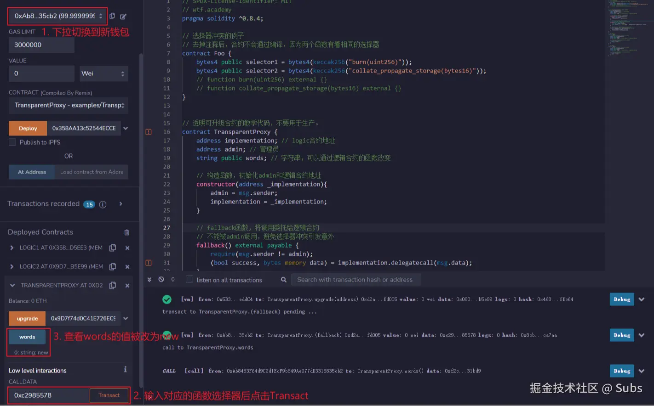This screenshot has width=654, height=406.
Task: Click the warning marker on editor line 31
Action: point(149,263)
